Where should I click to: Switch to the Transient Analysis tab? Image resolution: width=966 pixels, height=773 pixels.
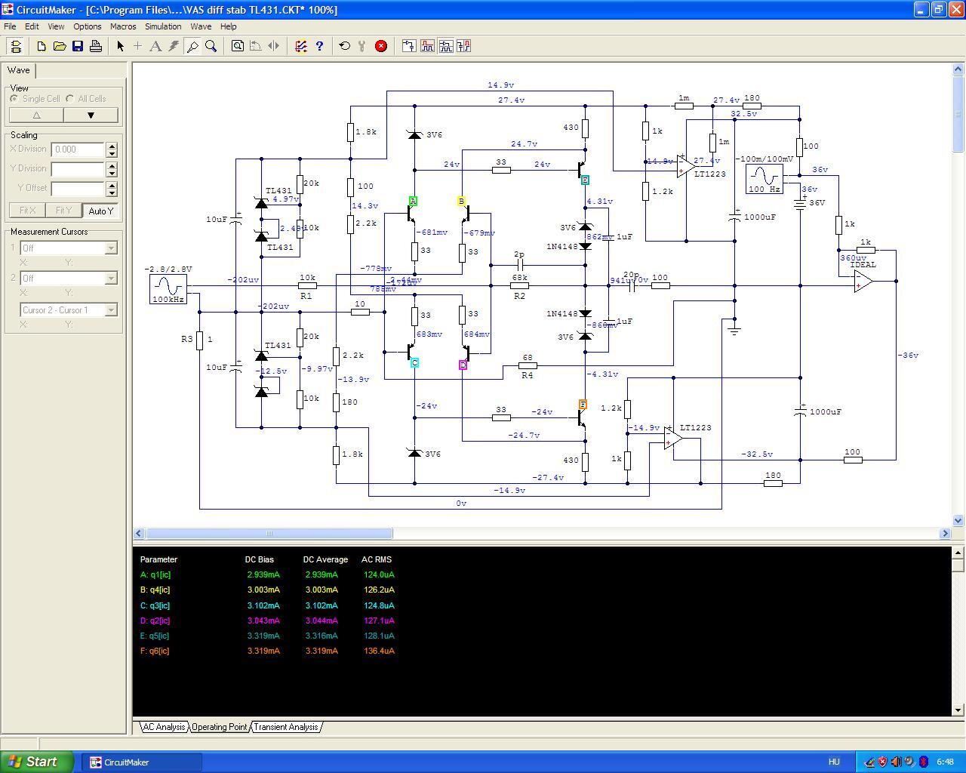285,727
